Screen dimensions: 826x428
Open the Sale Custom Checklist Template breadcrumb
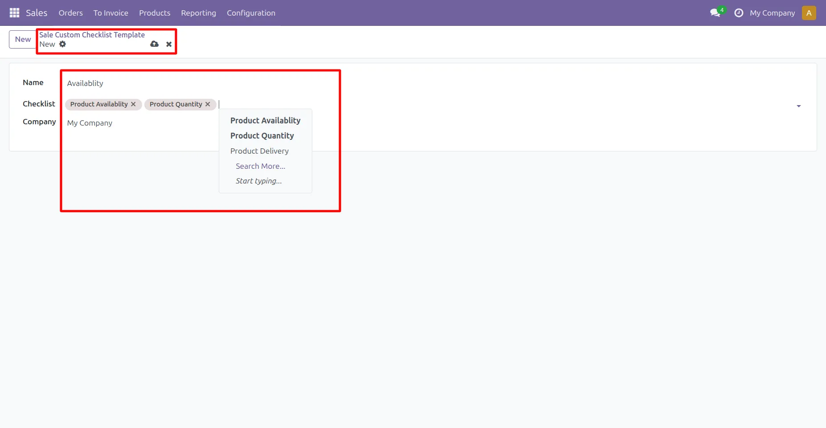tap(92, 35)
